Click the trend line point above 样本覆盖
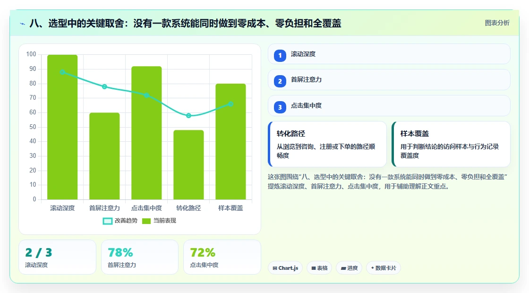Screen dimensions: 529x293 point(231,104)
